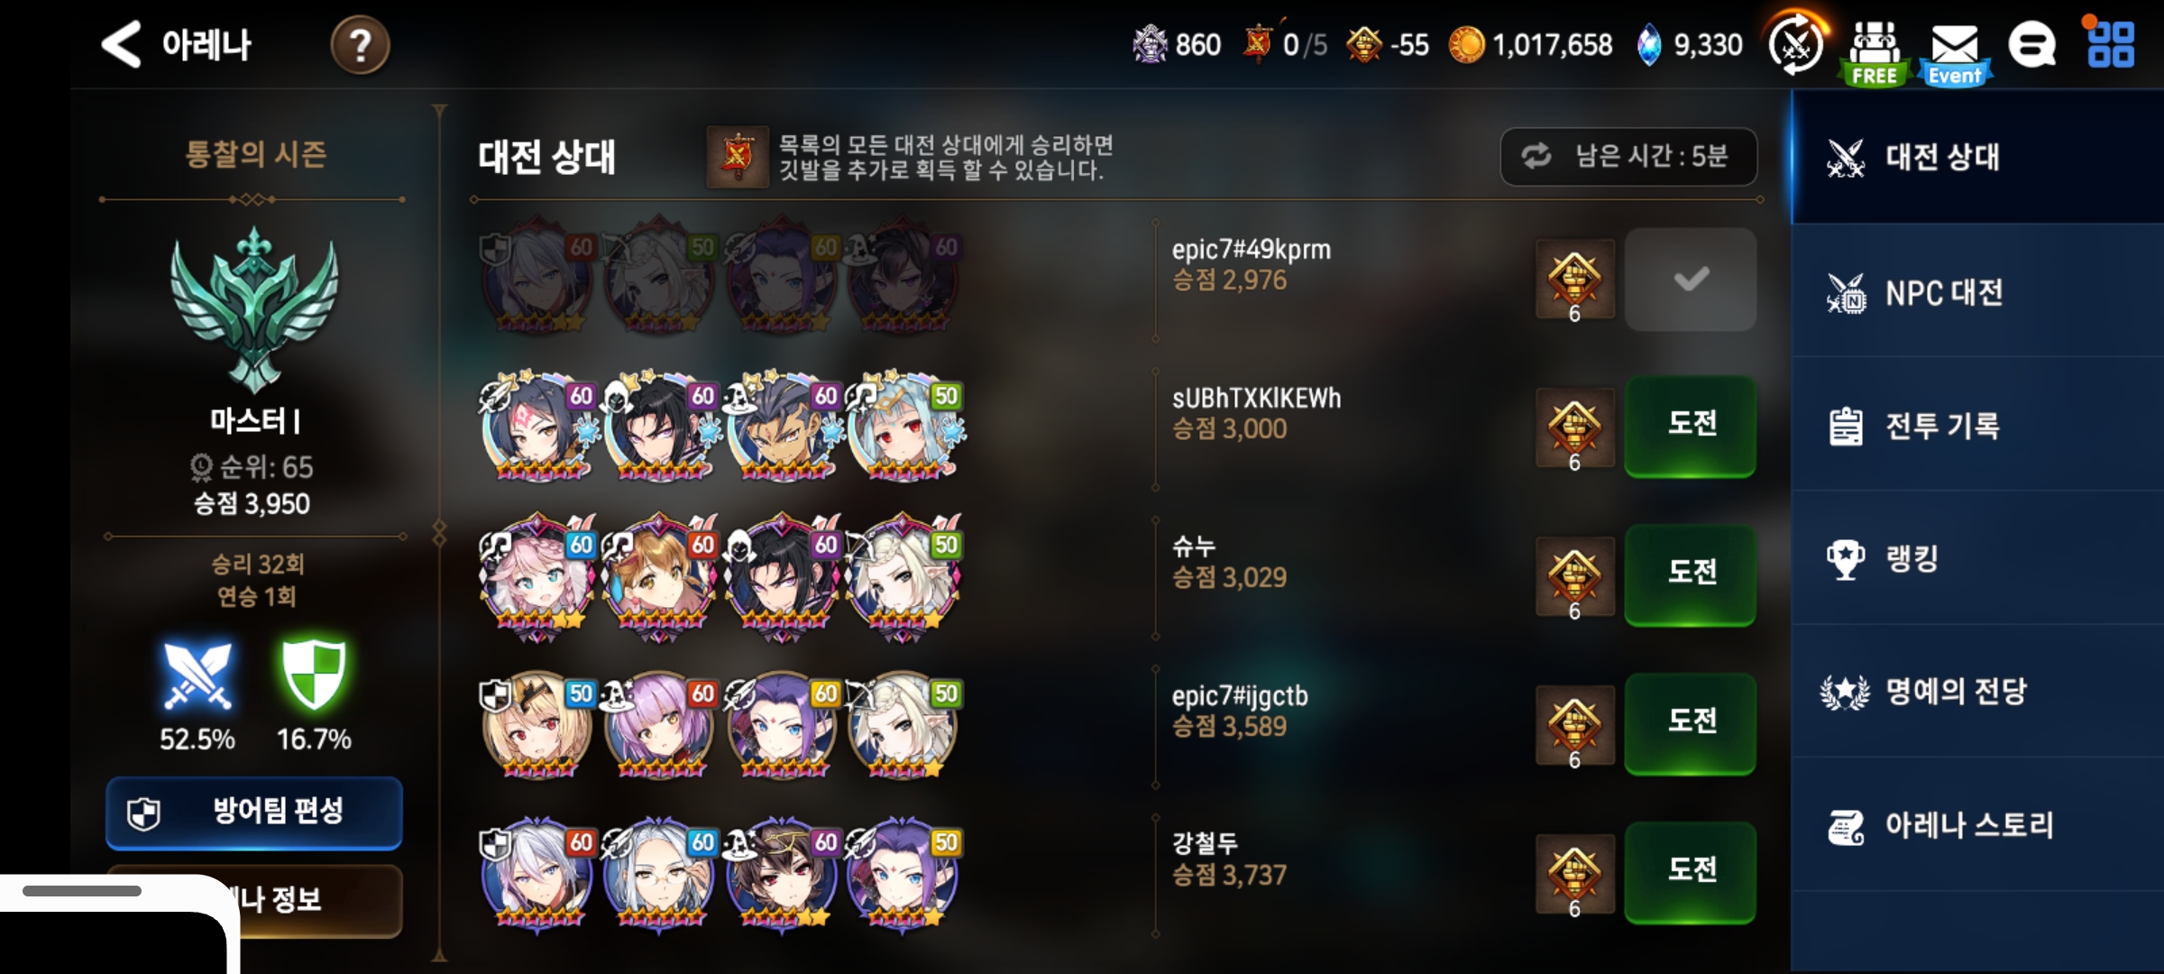Open the chat bubble icon
Screen dimensions: 2164x974
[x=2032, y=45]
